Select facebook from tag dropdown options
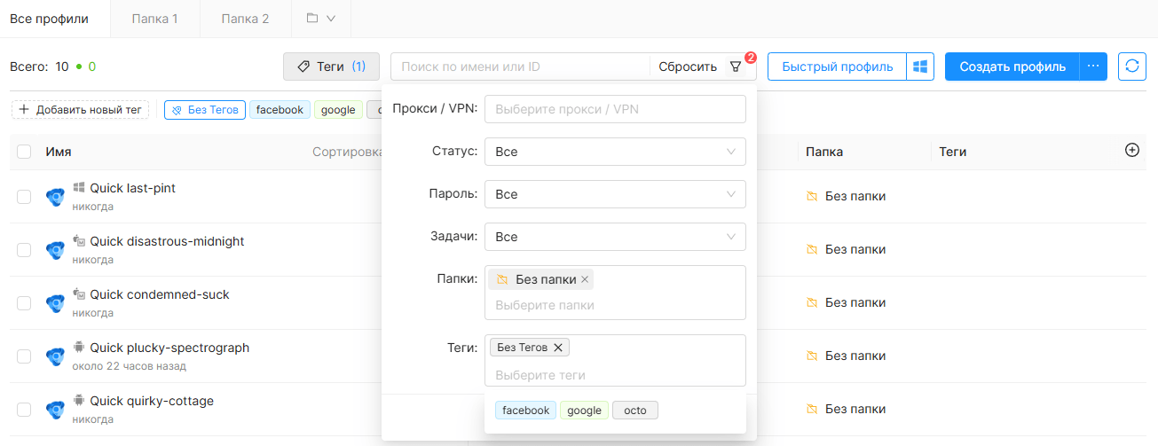This screenshot has height=446, width=1158. tap(525, 411)
